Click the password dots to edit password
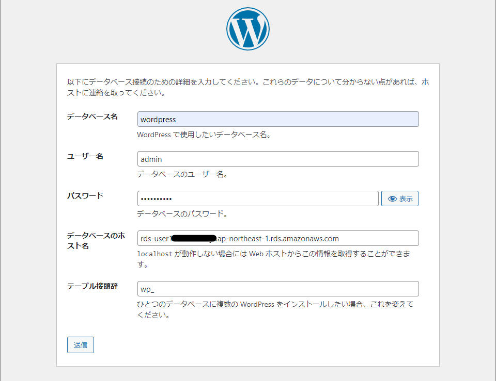 258,198
